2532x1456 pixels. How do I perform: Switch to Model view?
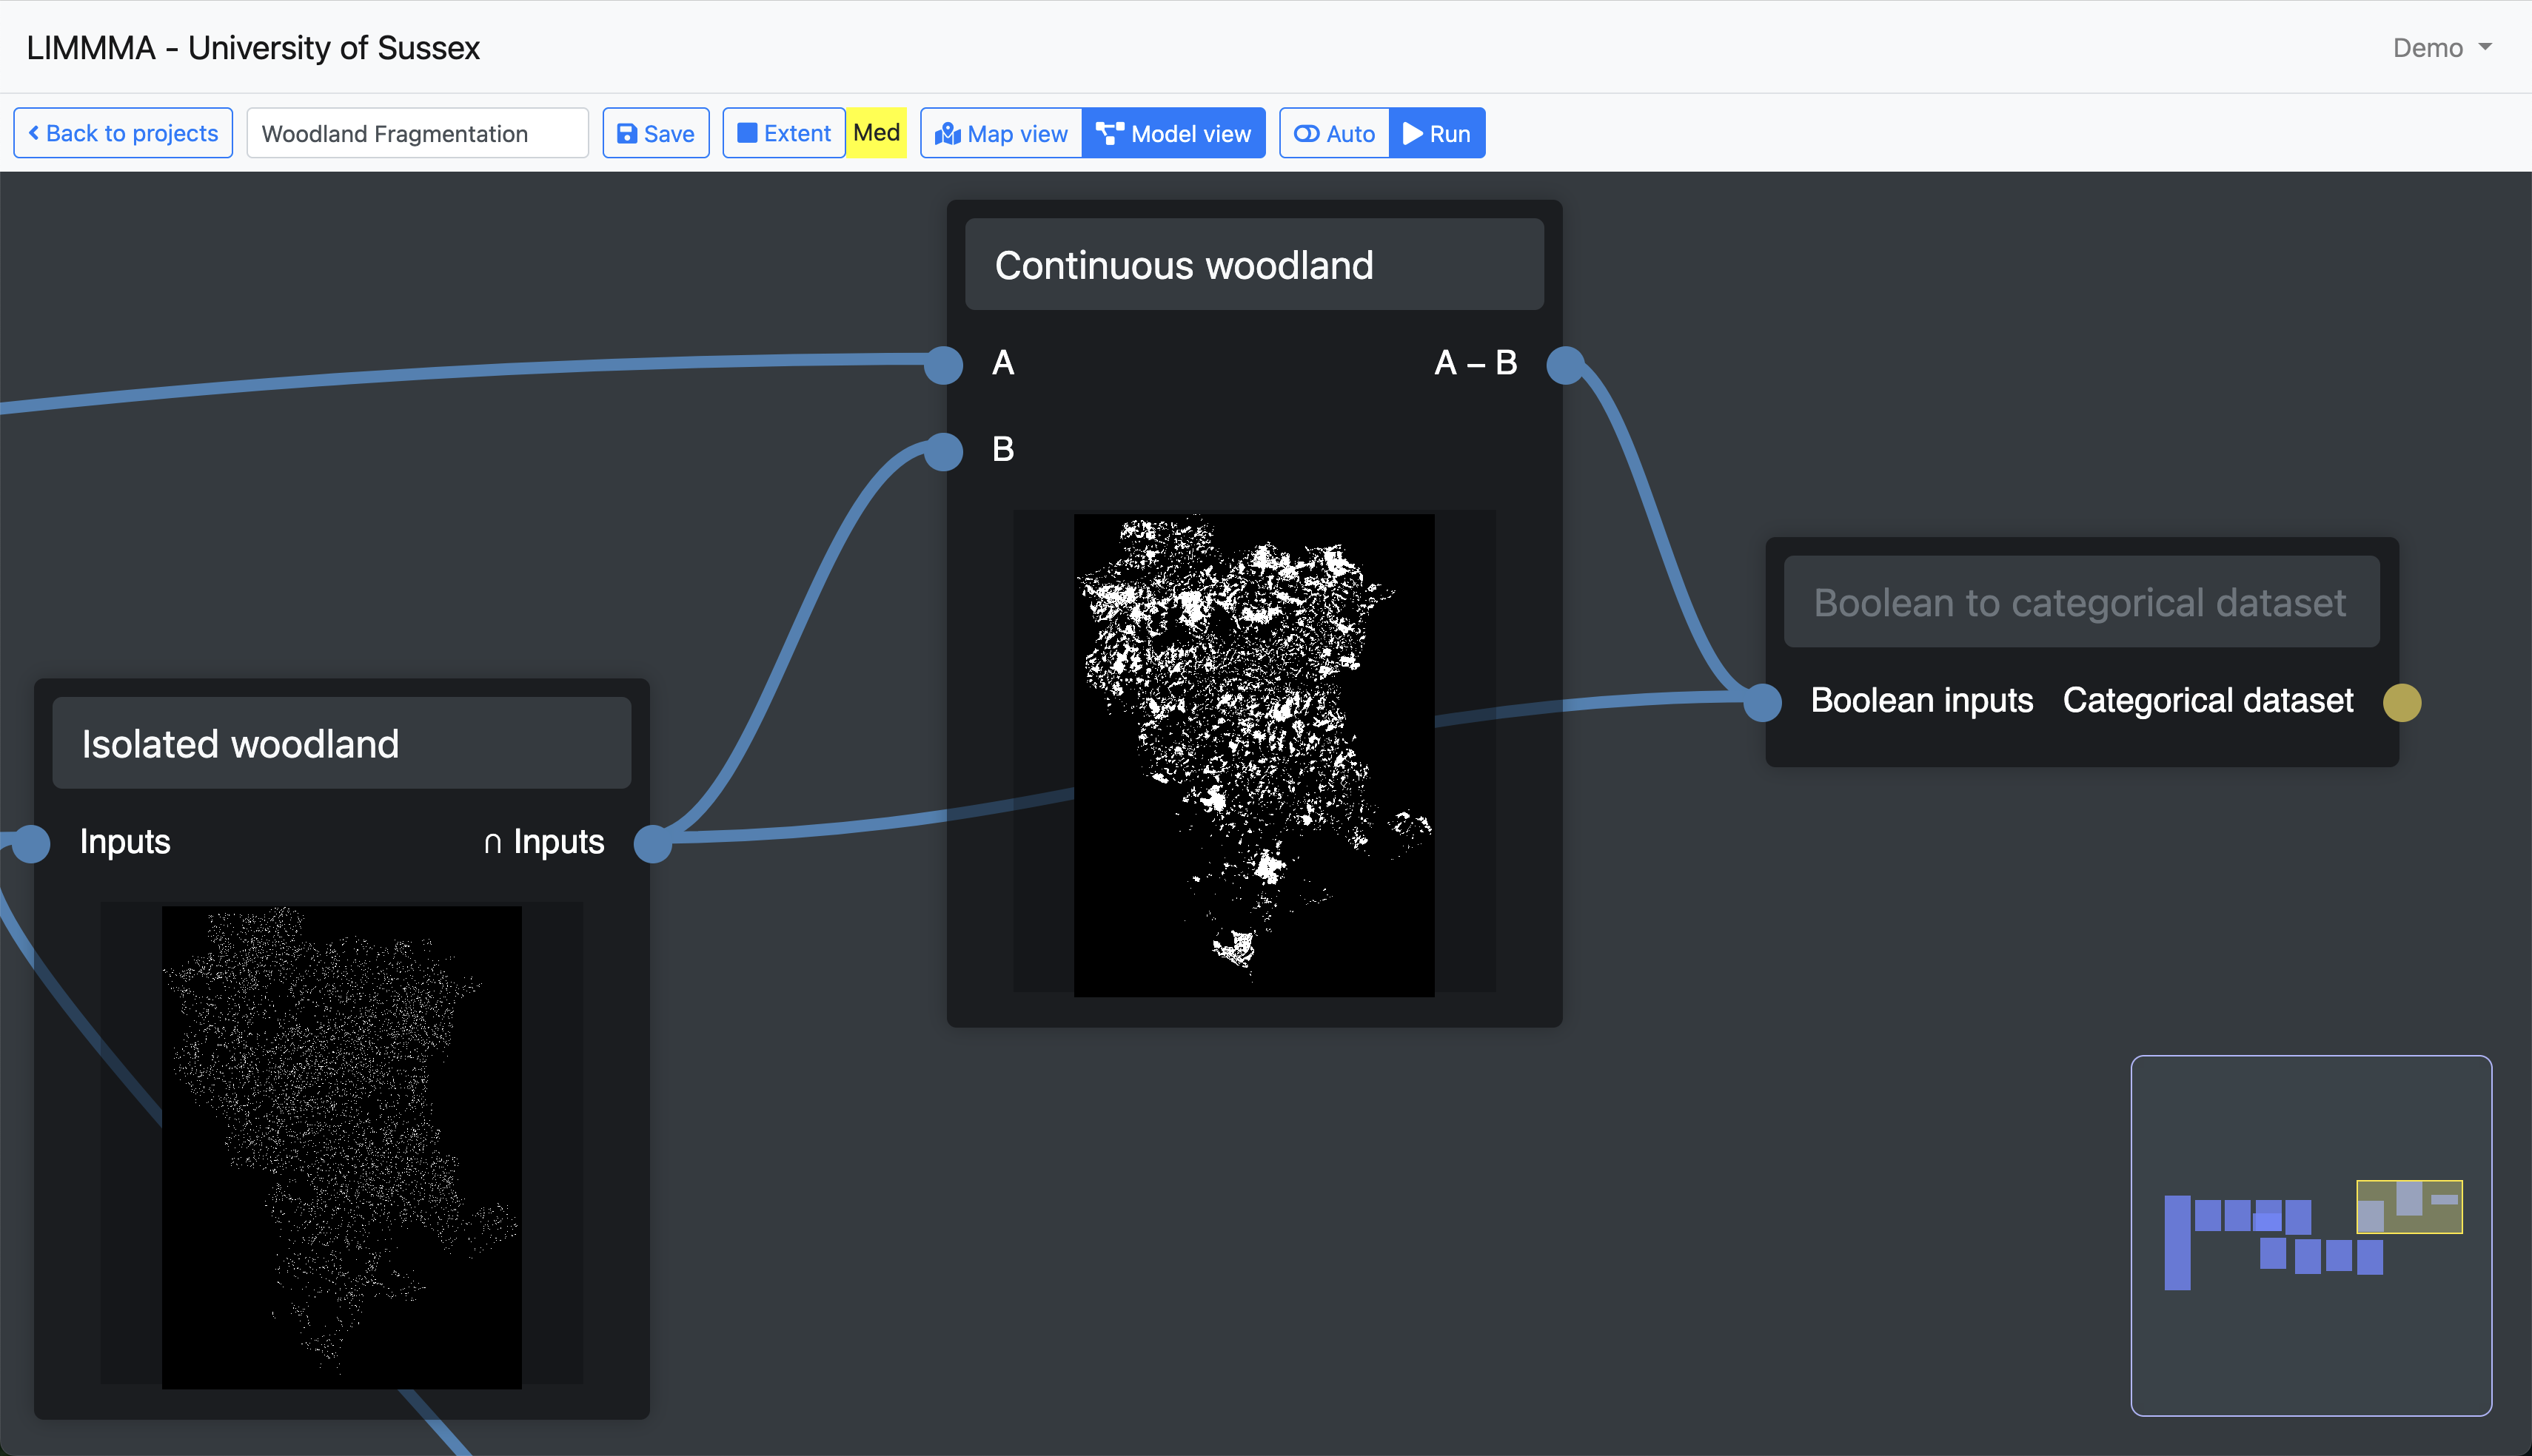pos(1173,133)
